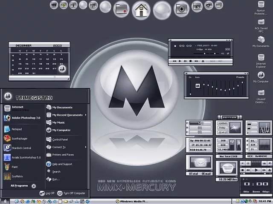Toggle the equalizer Auto mode
273x204 pixels.
(197, 77)
